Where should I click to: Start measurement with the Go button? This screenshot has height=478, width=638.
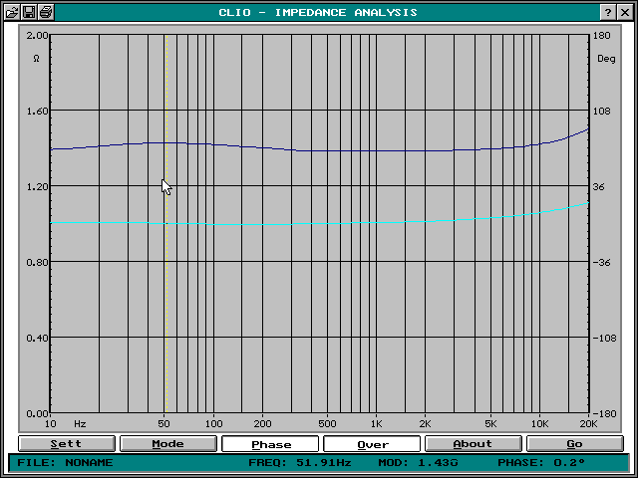coord(575,443)
